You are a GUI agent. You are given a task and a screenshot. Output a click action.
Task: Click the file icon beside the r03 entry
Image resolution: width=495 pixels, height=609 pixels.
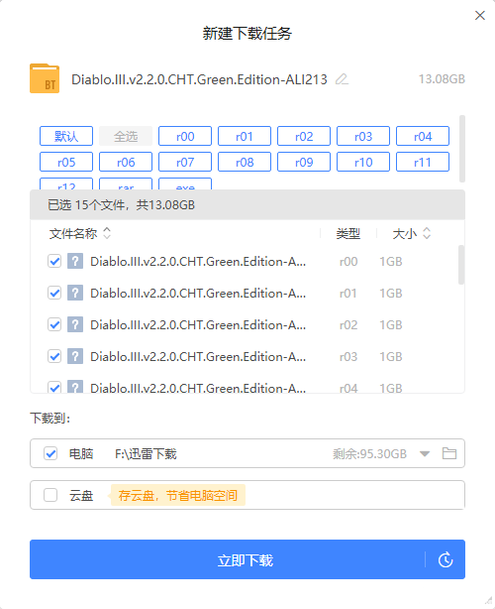tap(75, 356)
